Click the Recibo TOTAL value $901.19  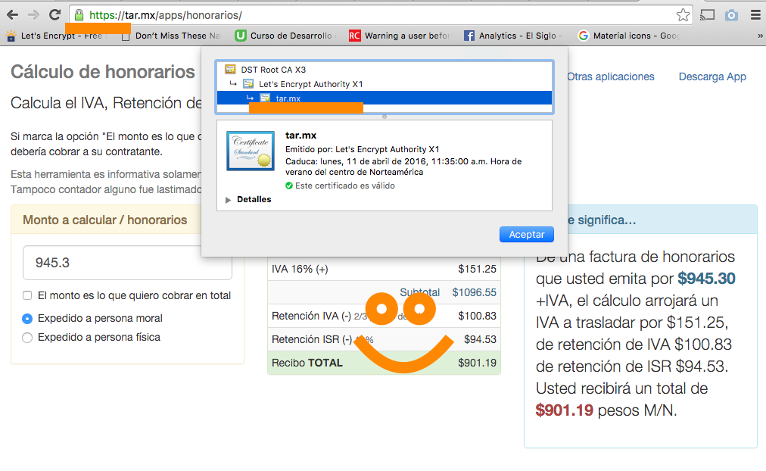478,363
